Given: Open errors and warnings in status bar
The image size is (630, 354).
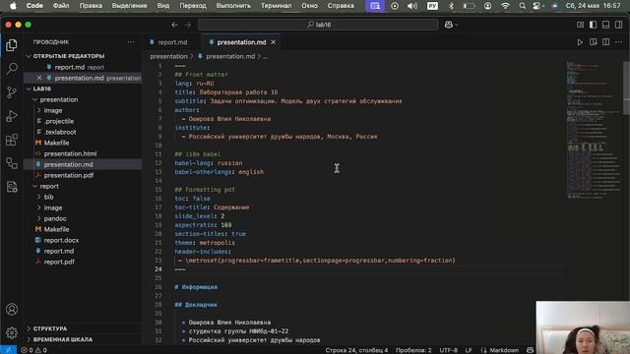Looking at the screenshot, I should point(33,350).
